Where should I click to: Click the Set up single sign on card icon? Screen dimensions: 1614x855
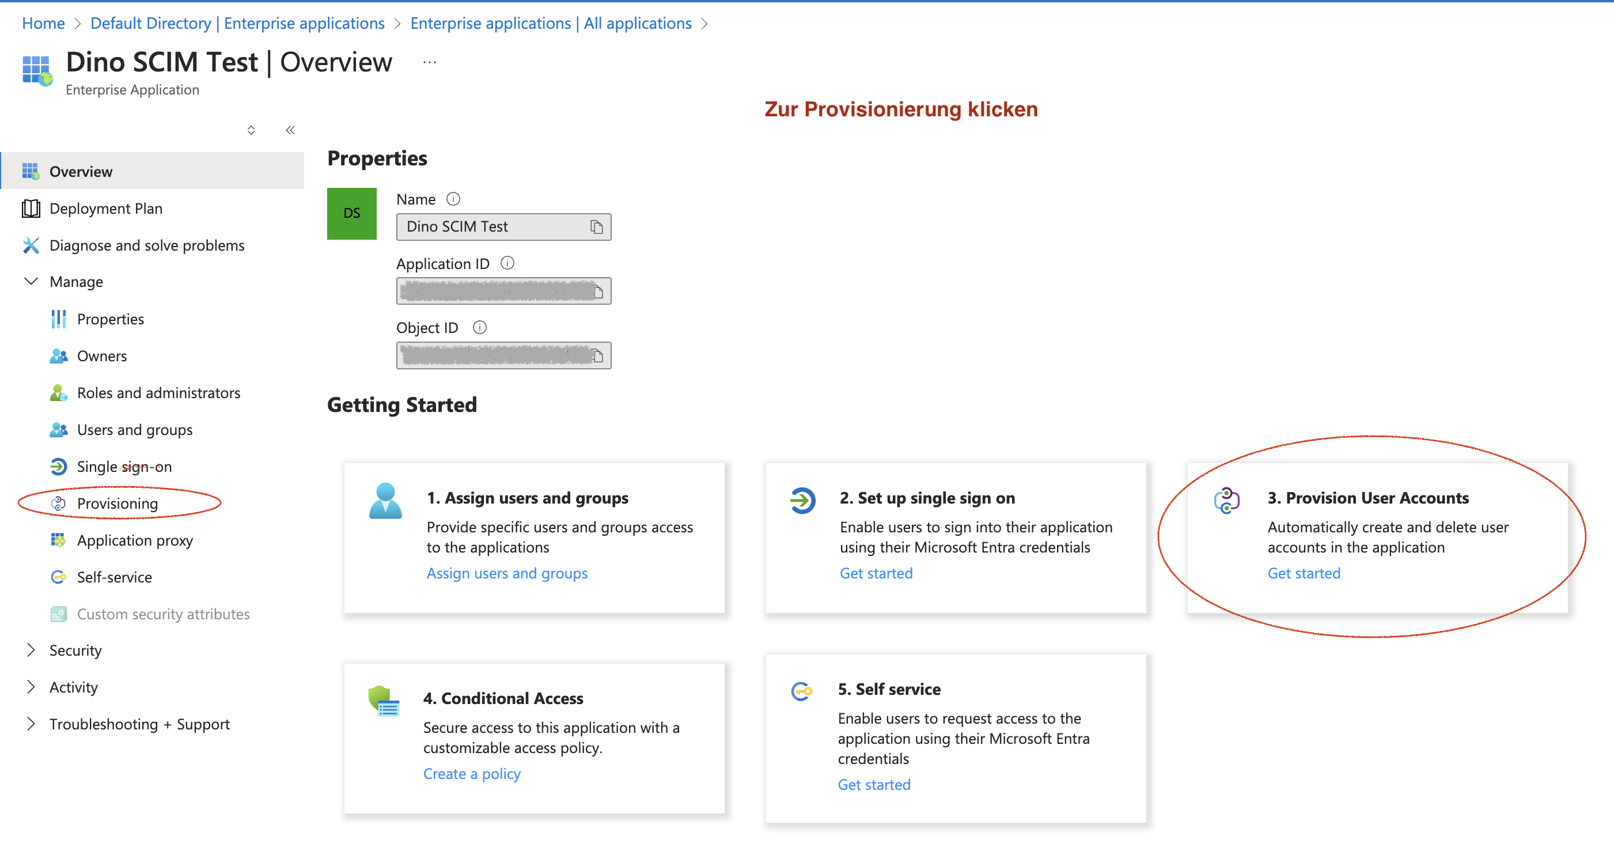coord(802,500)
